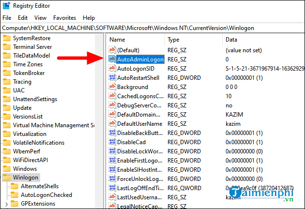
Task: Click the string icon of DefaultUserName
Action: coord(112,124)
